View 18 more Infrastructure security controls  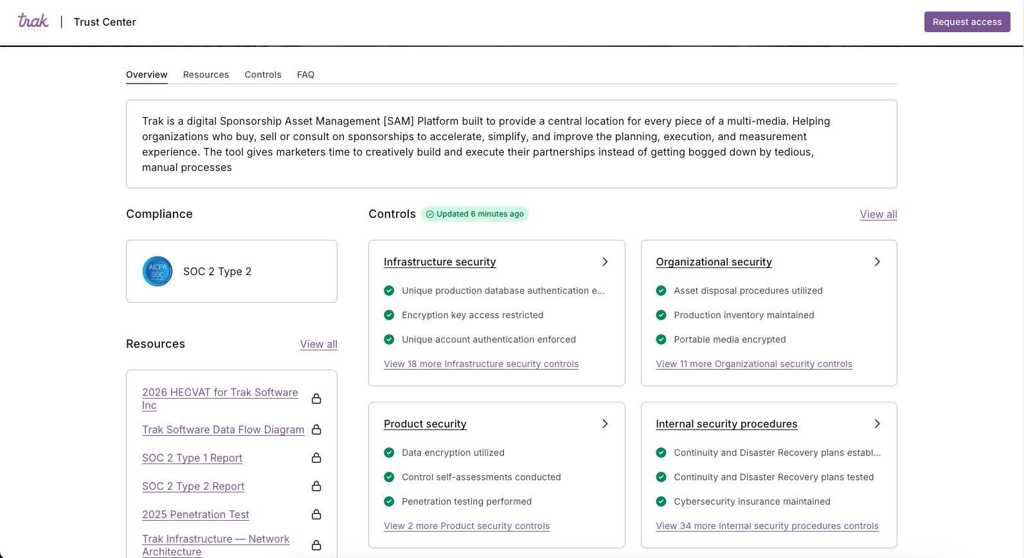481,364
